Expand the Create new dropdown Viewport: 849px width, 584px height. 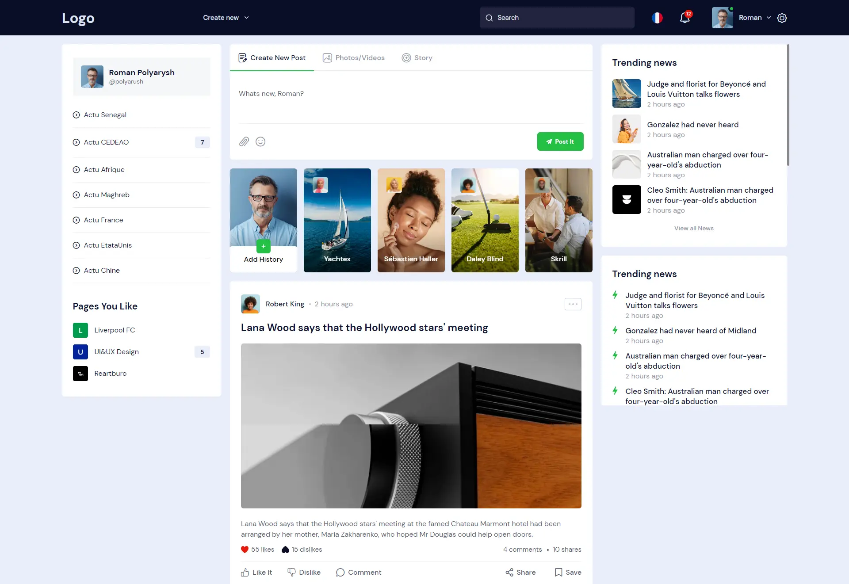226,18
